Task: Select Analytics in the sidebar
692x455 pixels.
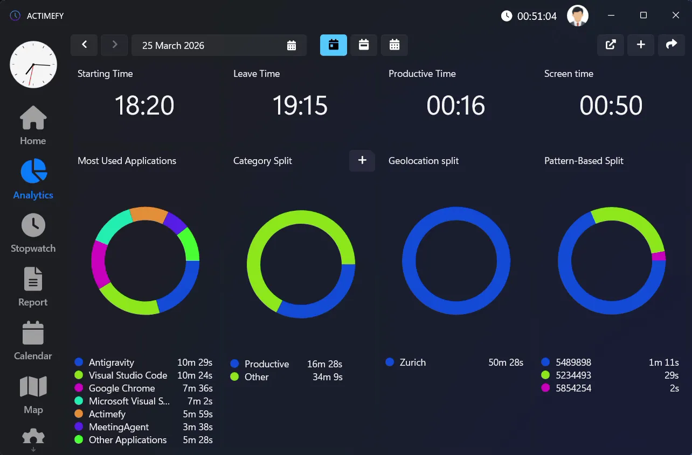Action: point(33,179)
